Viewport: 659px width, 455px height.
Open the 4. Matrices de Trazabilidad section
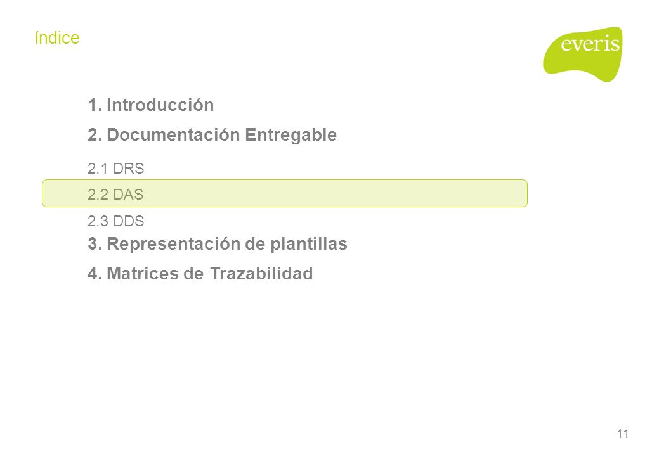(x=200, y=273)
